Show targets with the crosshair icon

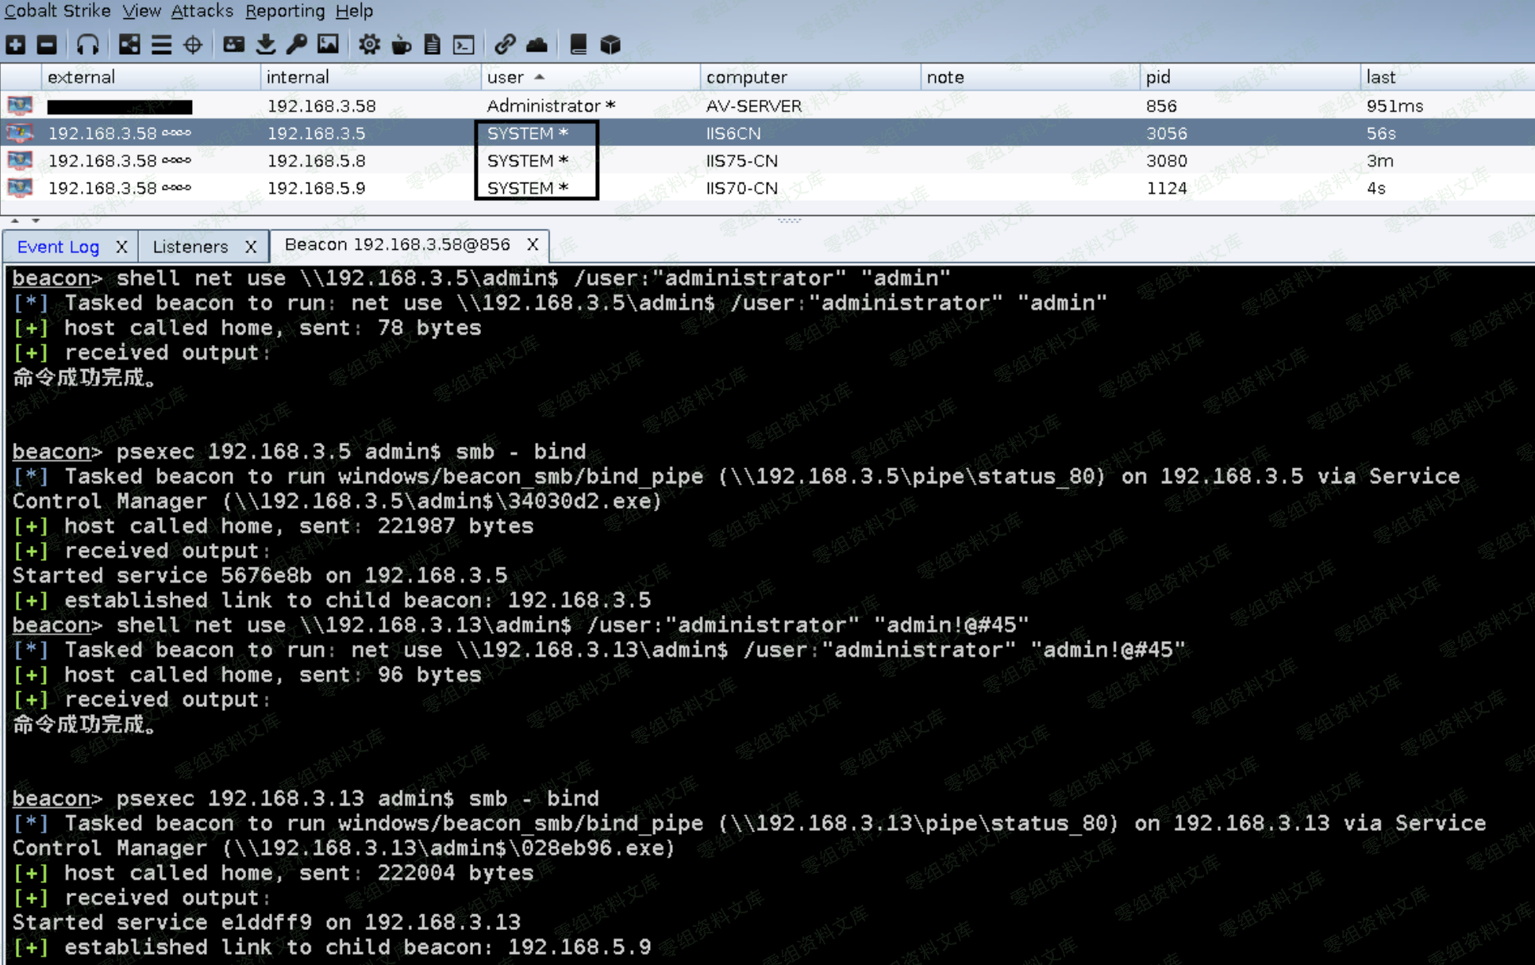(x=193, y=44)
